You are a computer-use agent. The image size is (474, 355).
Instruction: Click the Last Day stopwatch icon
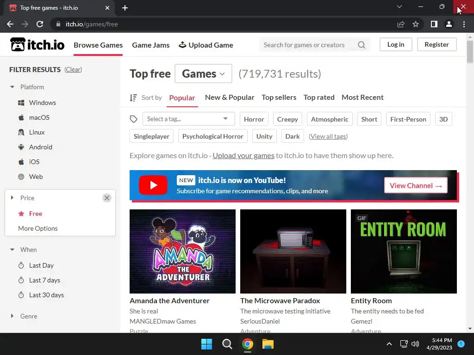click(x=21, y=265)
